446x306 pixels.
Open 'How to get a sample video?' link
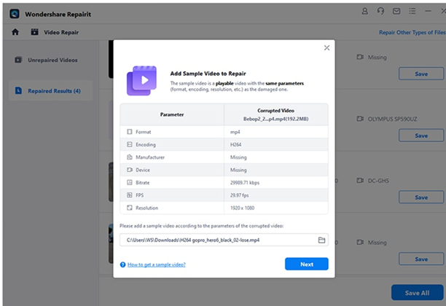(x=157, y=264)
